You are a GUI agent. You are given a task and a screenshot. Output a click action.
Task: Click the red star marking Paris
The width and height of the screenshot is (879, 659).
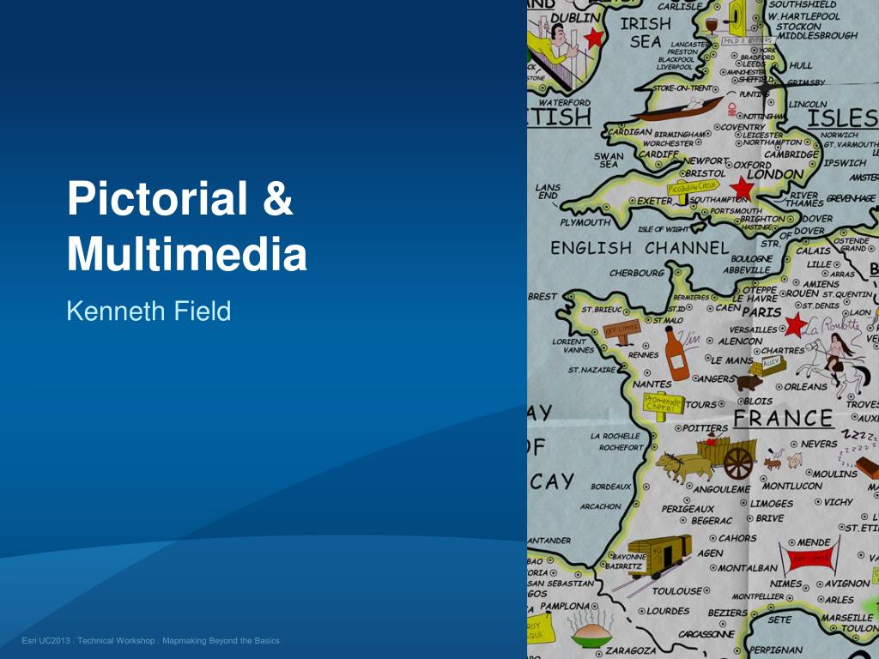click(x=795, y=325)
